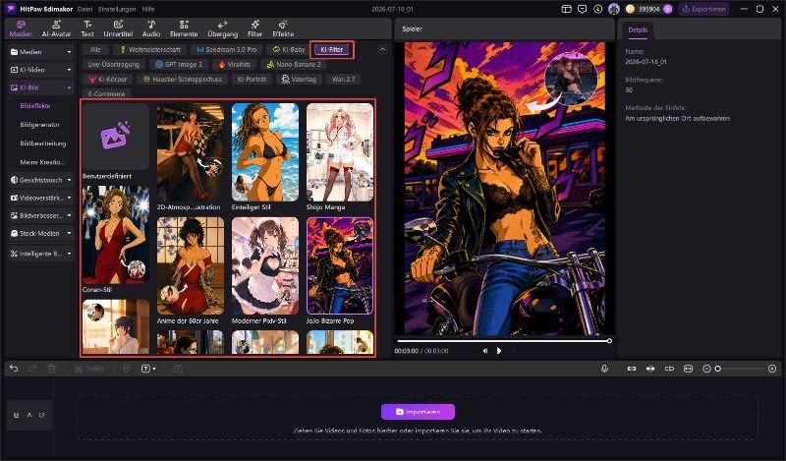Click the player progress bar handle
This screenshot has width=786, height=461.
click(x=609, y=341)
